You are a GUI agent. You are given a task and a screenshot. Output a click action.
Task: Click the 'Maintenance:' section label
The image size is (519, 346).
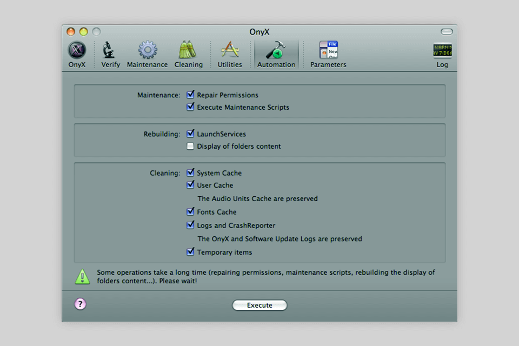[x=159, y=95]
